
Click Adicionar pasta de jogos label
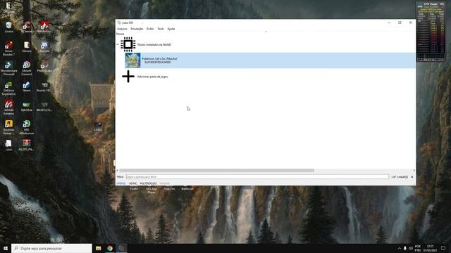pos(152,77)
